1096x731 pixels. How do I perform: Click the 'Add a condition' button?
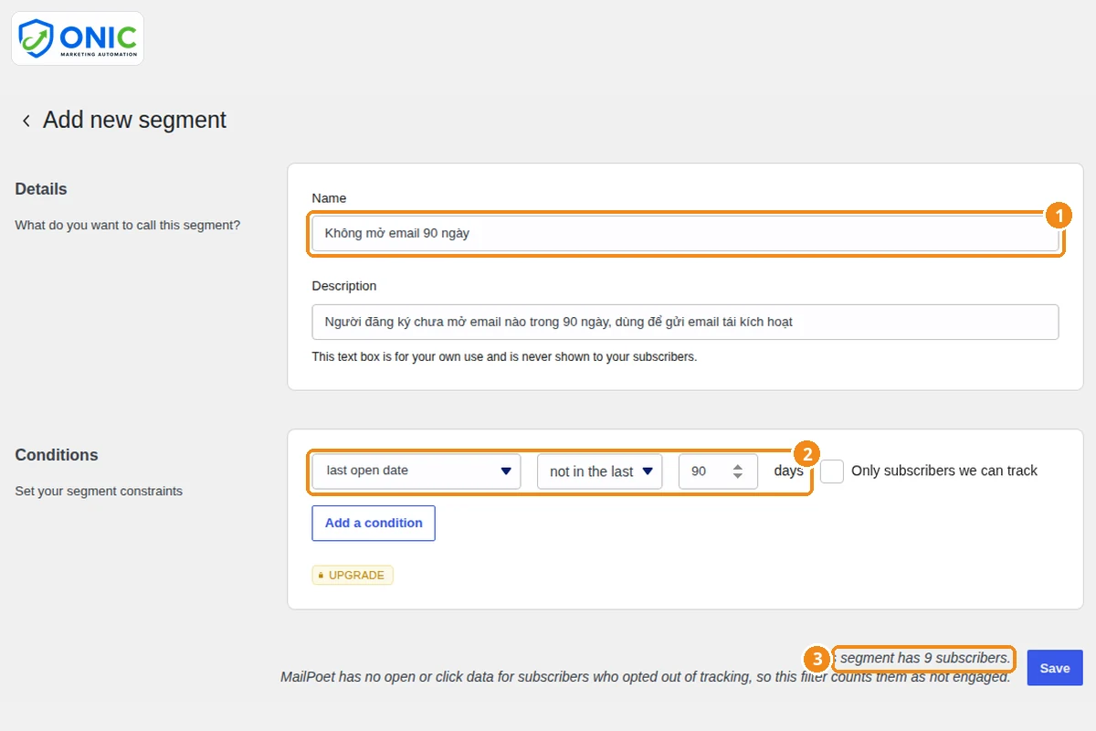[374, 524]
